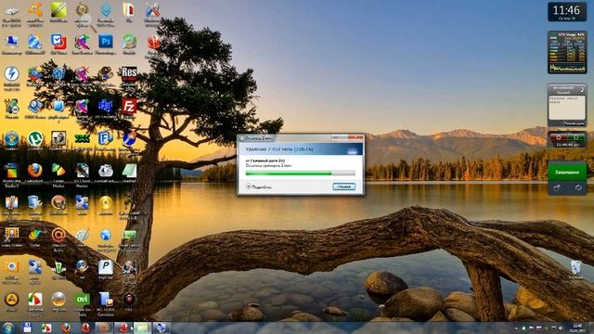Launch Photoshop from the Ps desktop icon

click(x=106, y=41)
